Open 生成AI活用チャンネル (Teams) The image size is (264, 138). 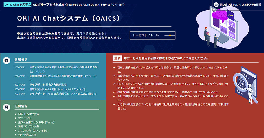click(36, 122)
